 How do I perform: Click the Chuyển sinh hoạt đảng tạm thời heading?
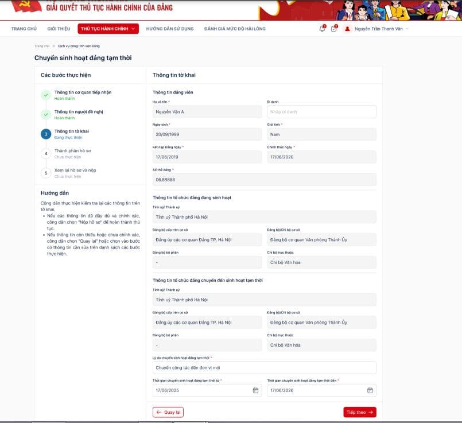pos(83,58)
